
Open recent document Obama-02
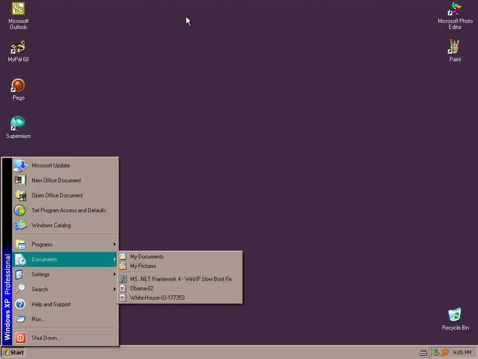pyautogui.click(x=180, y=288)
